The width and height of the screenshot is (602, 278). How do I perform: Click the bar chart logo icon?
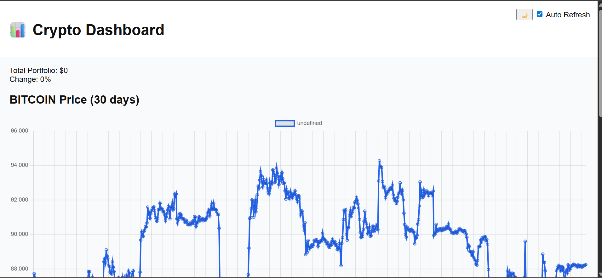pyautogui.click(x=18, y=30)
